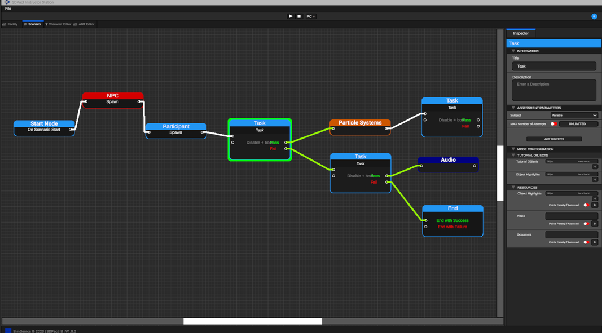
Task: Select the Particle Systems node header
Action: click(360, 123)
